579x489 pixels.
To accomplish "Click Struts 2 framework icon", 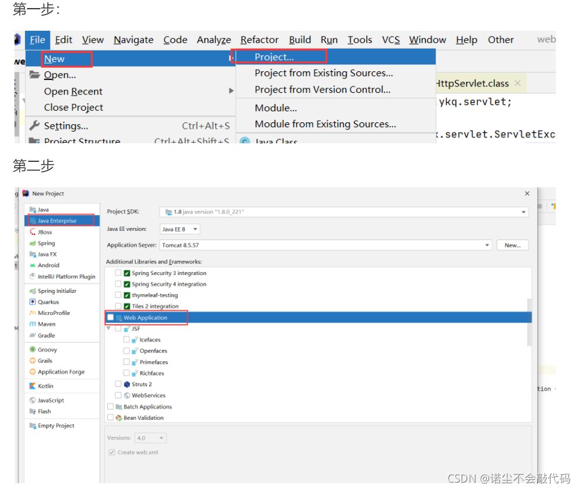I will (127, 384).
